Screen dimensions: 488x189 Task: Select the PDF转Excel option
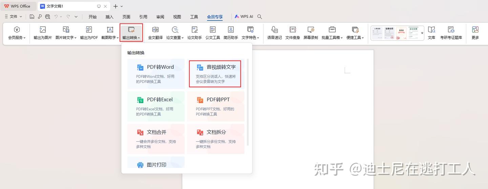(156, 106)
